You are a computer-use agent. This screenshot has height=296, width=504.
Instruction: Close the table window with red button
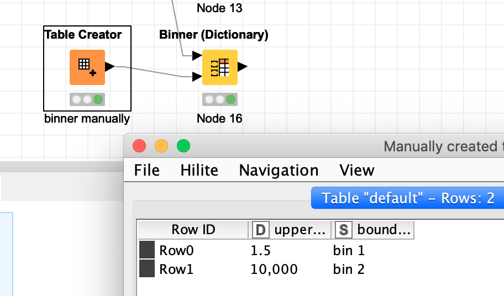[x=139, y=146]
